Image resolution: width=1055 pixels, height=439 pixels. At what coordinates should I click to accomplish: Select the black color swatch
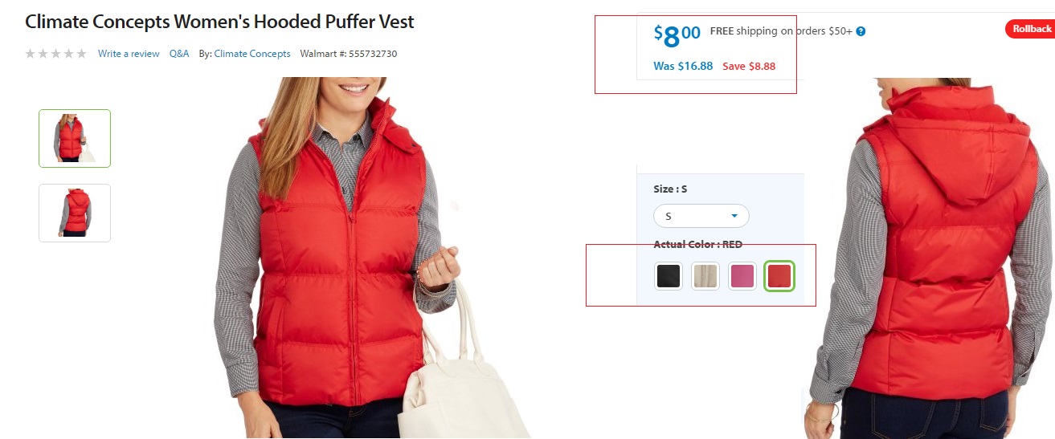pos(669,276)
